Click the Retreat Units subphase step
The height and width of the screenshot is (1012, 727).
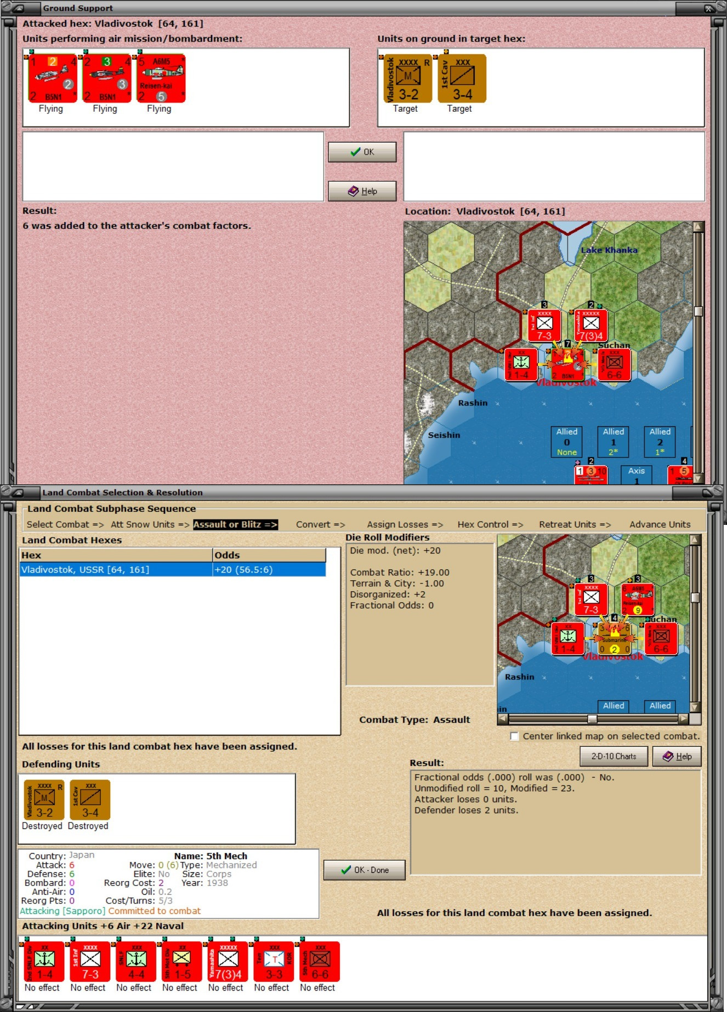[x=575, y=524]
